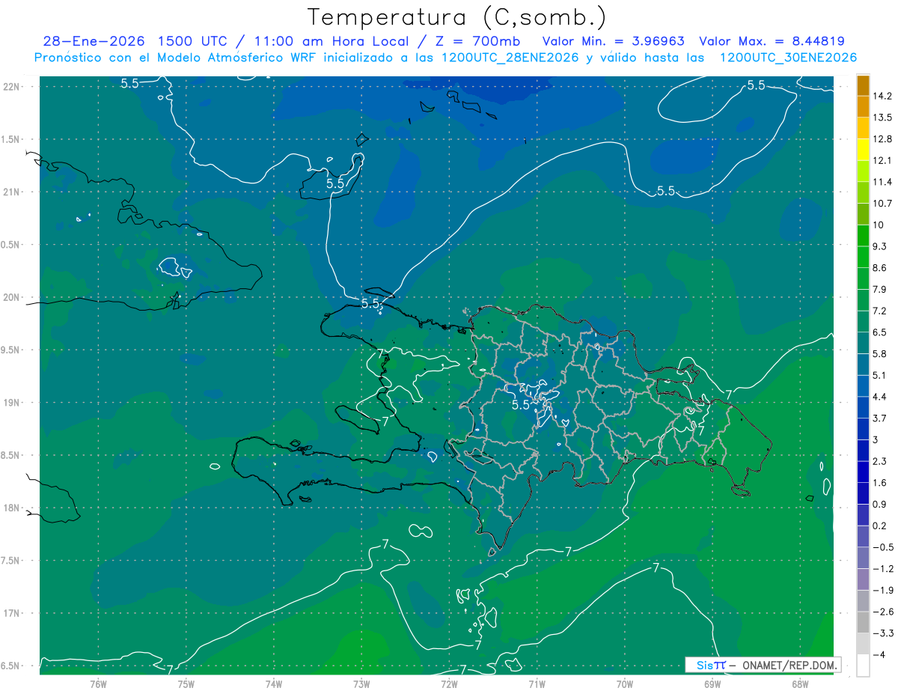
Task: Click the '-0.5' colorbar scale value
Action: pos(883,547)
